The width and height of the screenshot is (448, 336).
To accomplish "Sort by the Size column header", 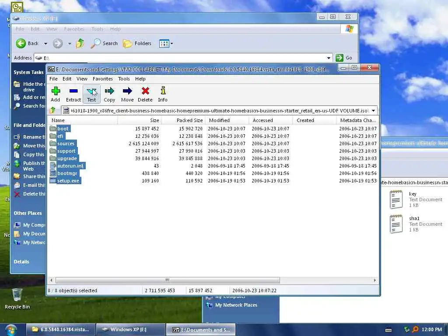I will point(140,120).
